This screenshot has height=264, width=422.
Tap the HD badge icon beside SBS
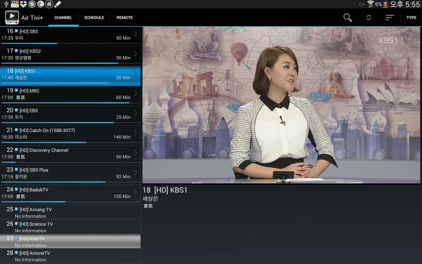point(16,31)
